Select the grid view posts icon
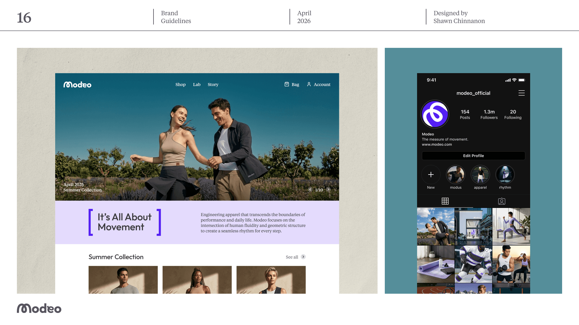579x325 pixels. tap(445, 201)
